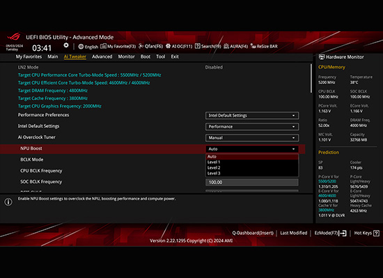Expand Performance Preferences dropdown
Screen dimensions: 383x278
[252, 115]
